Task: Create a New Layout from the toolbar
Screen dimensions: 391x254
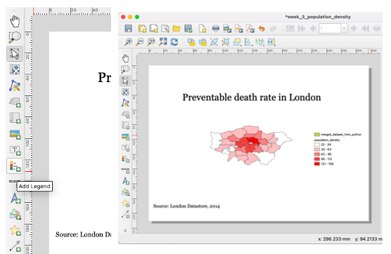Action: click(x=142, y=29)
